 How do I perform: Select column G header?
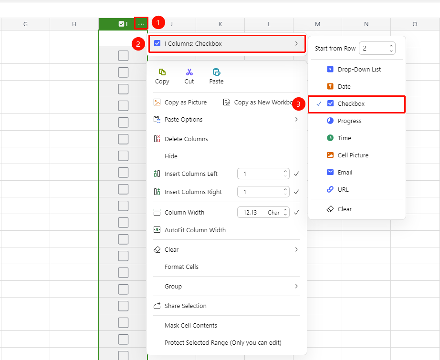[x=26, y=24]
